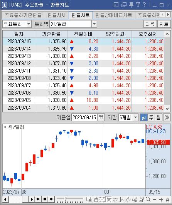Switch to 주요통화기준환율 tab
Viewport: 172px width, 205px height.
pyautogui.click(x=23, y=15)
